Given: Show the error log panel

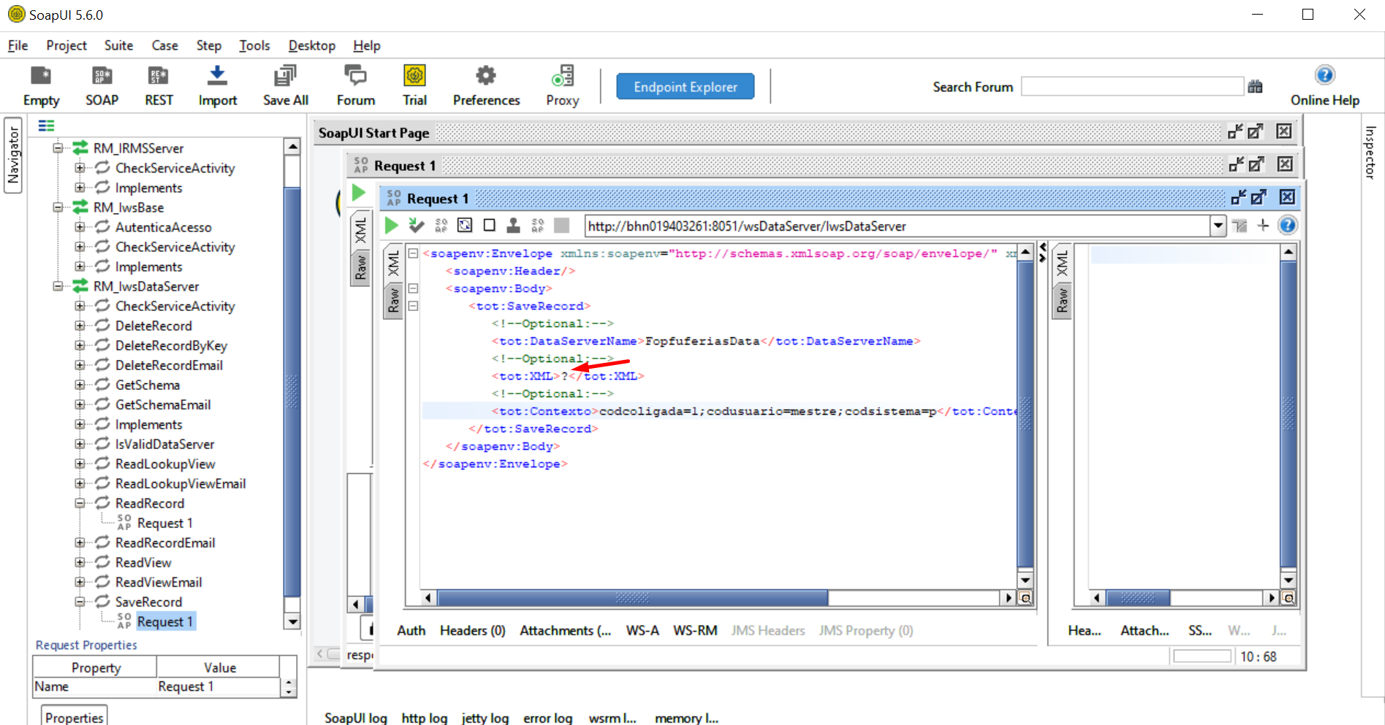Looking at the screenshot, I should (x=547, y=718).
